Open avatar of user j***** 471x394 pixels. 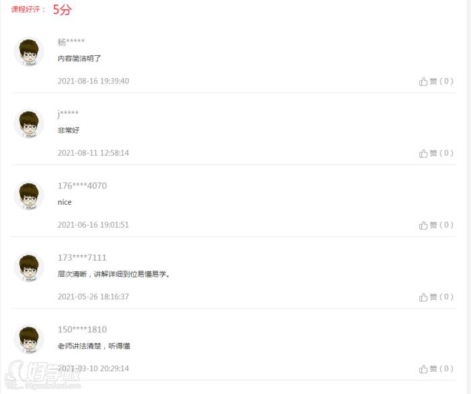(29, 124)
